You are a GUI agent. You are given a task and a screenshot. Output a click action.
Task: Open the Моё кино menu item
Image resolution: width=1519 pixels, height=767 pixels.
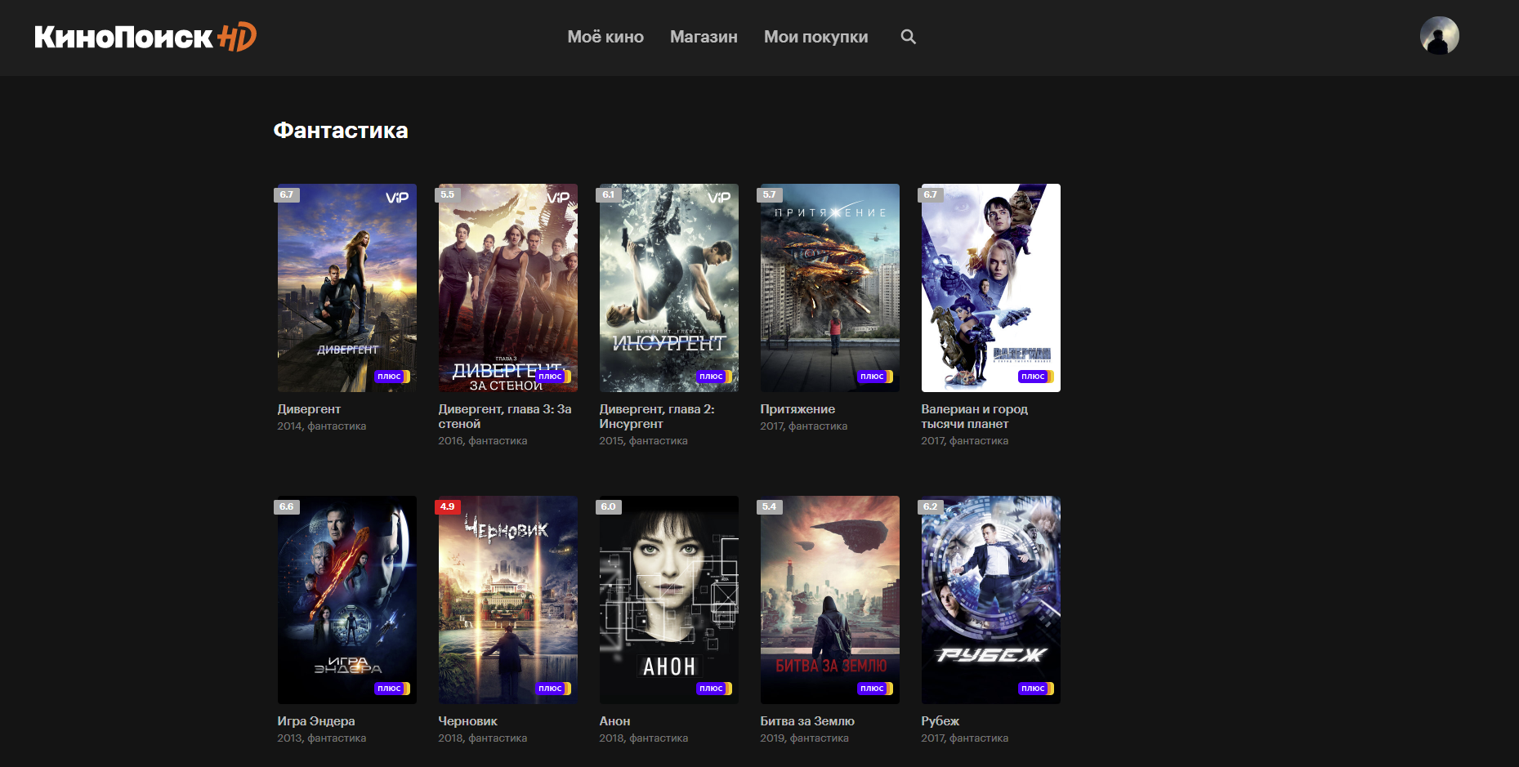(605, 37)
